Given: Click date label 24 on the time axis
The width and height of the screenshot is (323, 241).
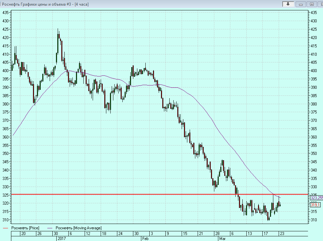Looking at the screenshot, I should click(x=120, y=234).
